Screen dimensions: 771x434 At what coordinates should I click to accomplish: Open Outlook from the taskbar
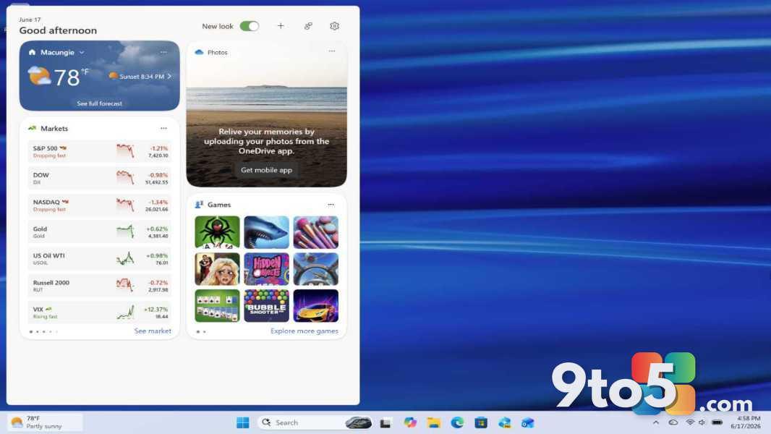tap(528, 422)
